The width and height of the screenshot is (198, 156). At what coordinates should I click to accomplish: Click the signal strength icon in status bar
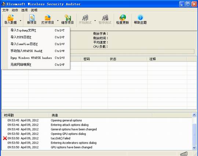pyautogui.click(x=184, y=153)
